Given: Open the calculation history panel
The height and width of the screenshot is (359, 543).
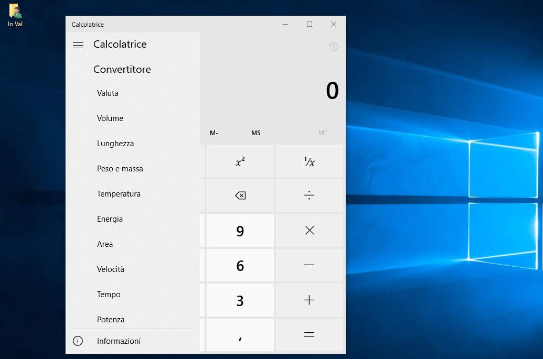Looking at the screenshot, I should pos(333,47).
